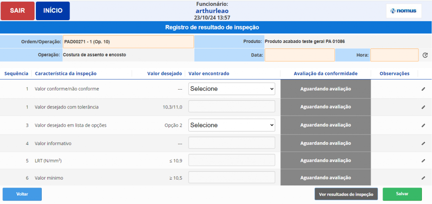
Task: Click the Ordem/Operação field
Action: click(128, 42)
